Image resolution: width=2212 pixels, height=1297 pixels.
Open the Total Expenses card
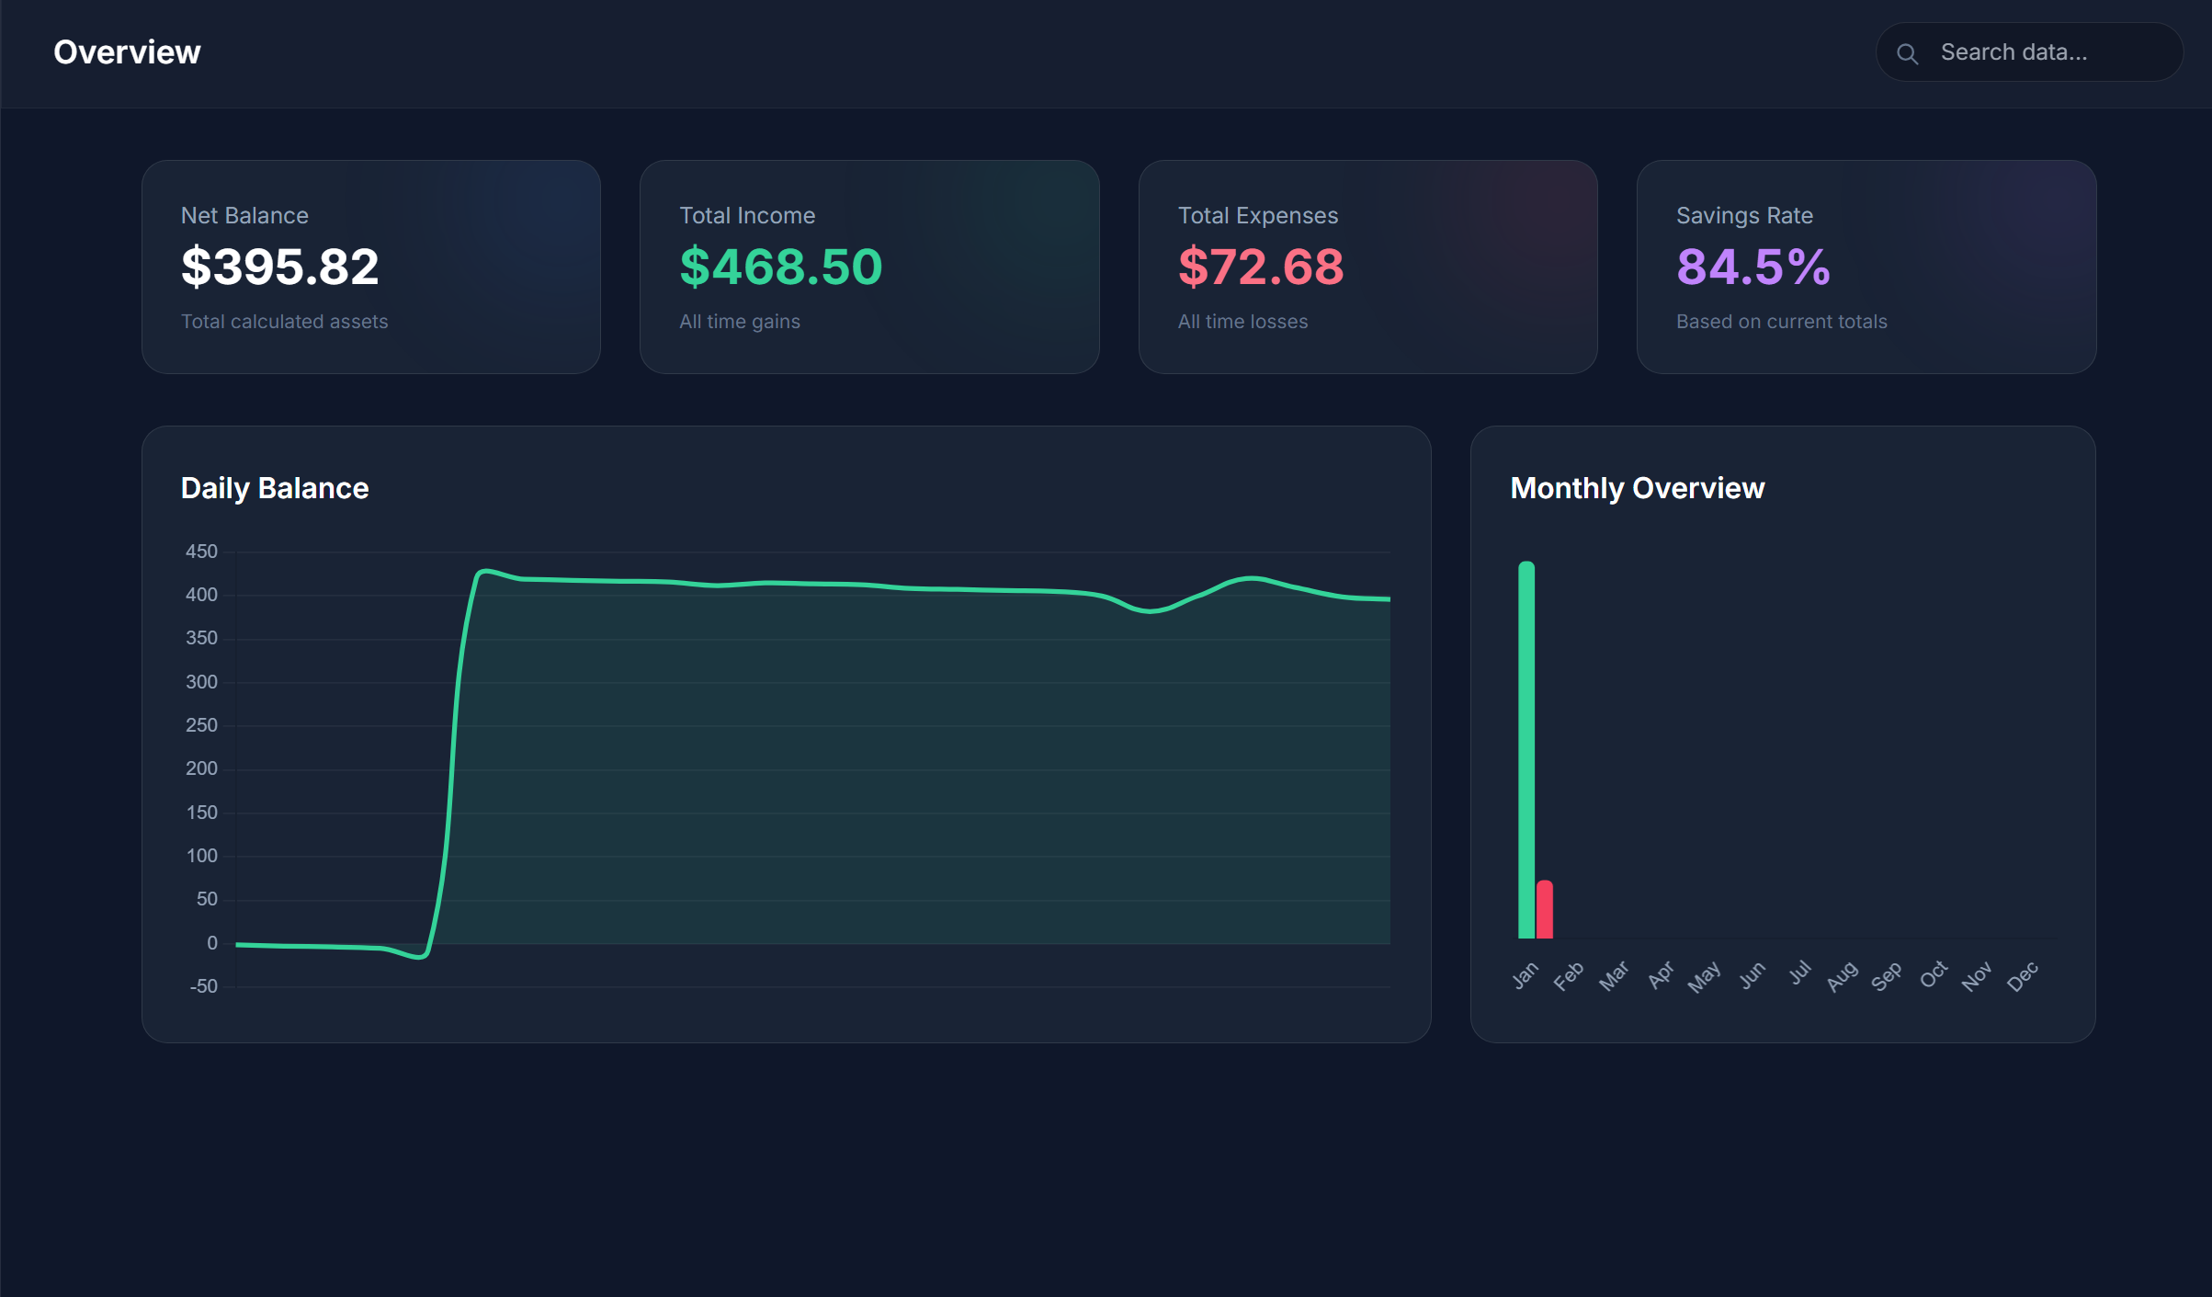coord(1367,267)
